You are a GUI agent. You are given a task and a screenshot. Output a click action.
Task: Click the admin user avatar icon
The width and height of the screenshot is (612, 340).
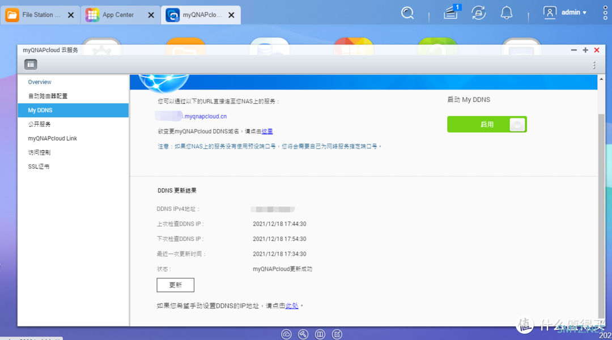pos(550,12)
